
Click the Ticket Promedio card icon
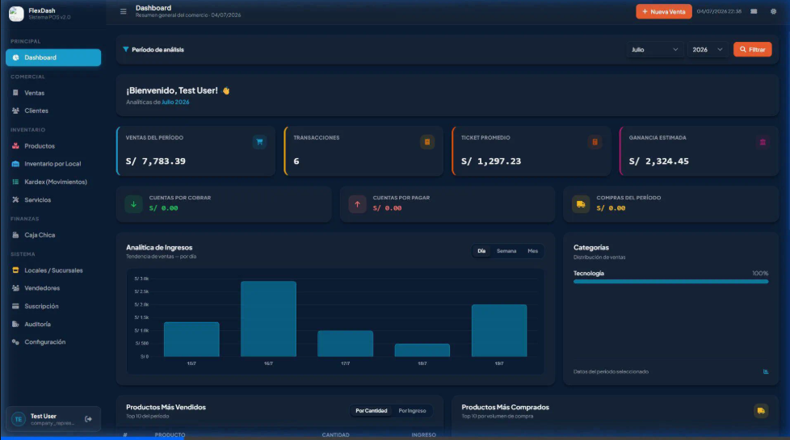[595, 142]
